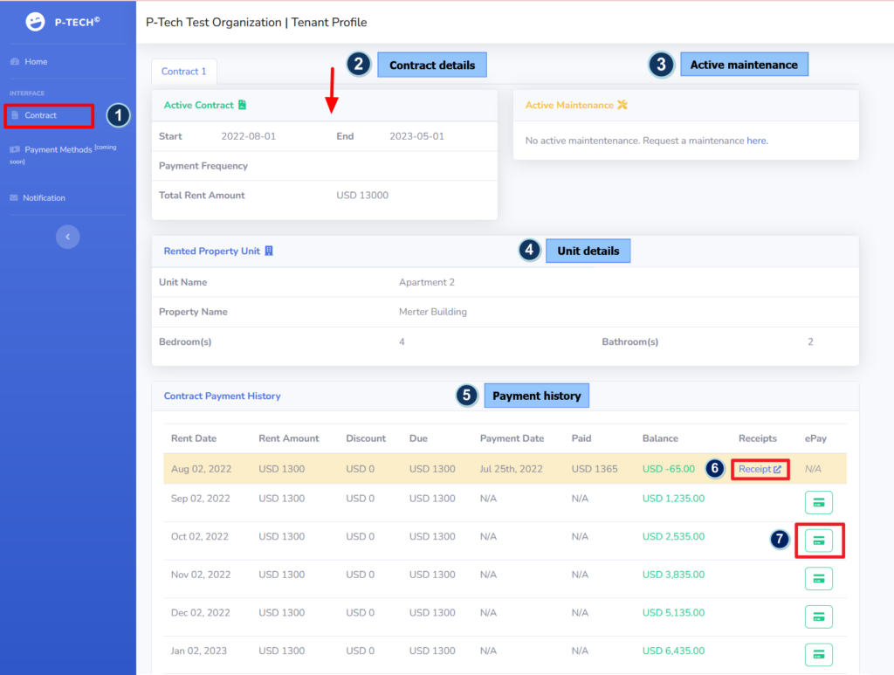The height and width of the screenshot is (675, 894).
Task: Click the Jan 02, 2023 rent date
Action: [x=199, y=651]
